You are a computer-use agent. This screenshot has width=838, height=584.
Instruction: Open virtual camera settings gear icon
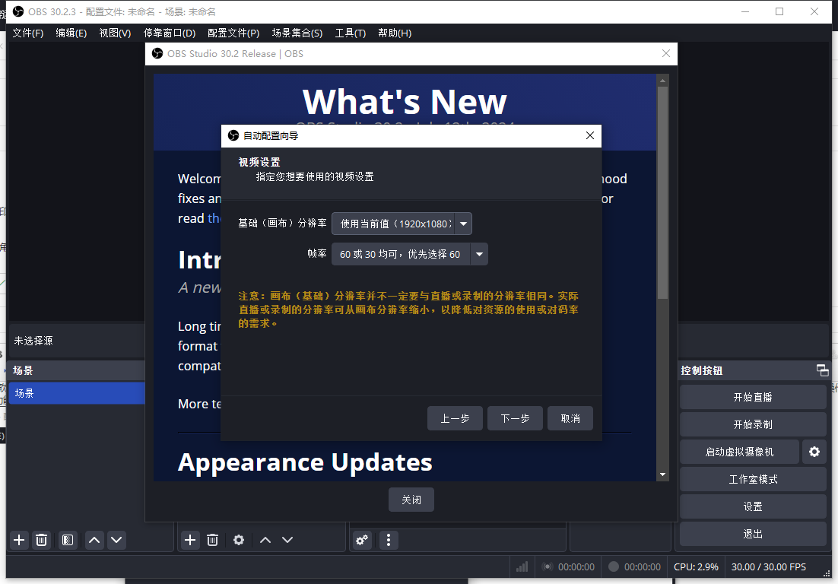(814, 452)
